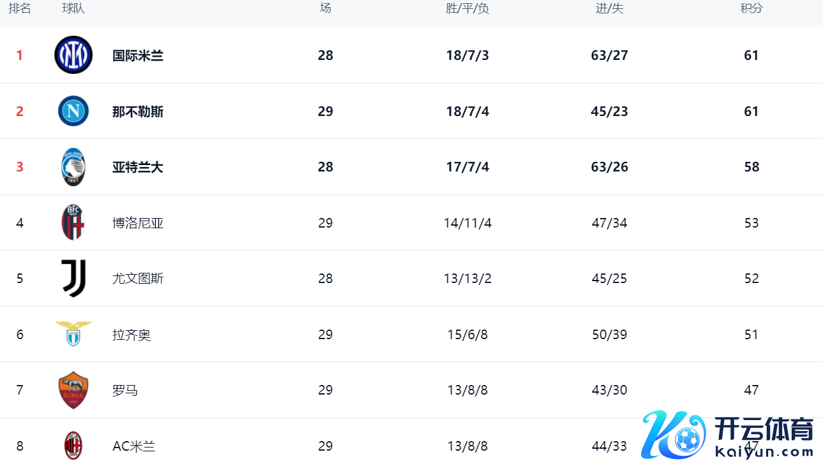Select the 拉齐奥 team name

[132, 335]
